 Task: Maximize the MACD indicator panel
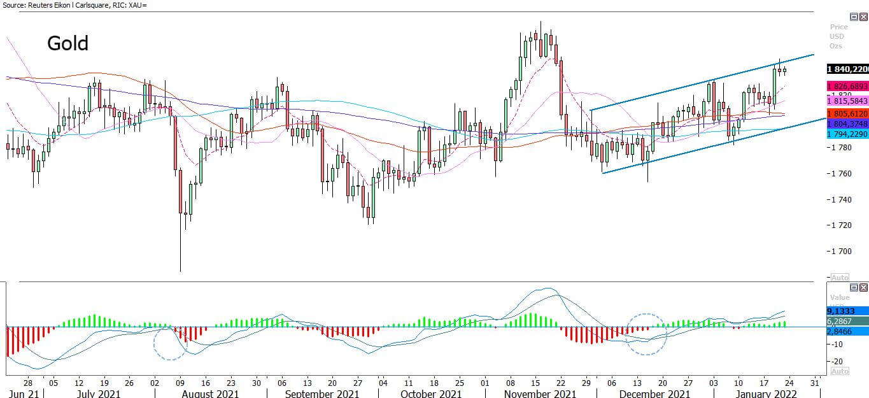853,288
